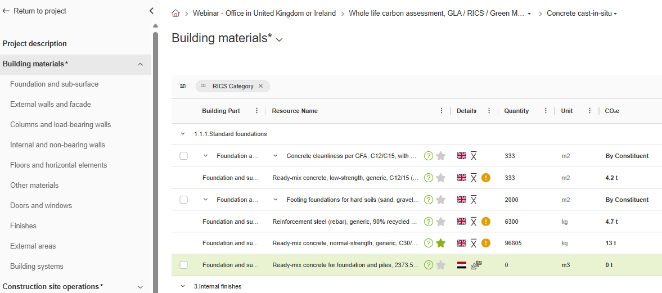Click gray star on Footing foundations row
This screenshot has width=662, height=293.
[441, 200]
